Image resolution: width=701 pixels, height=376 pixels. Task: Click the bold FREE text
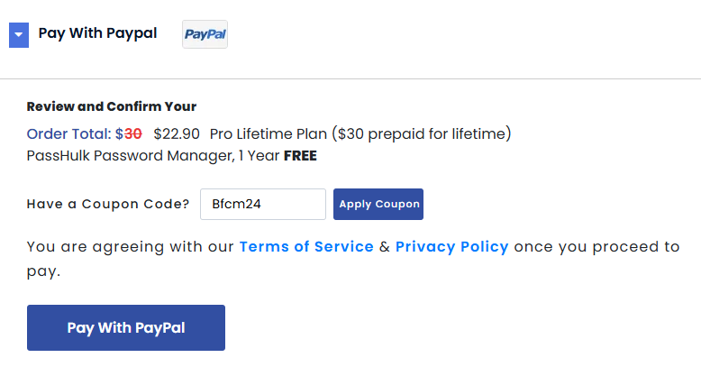pos(300,155)
